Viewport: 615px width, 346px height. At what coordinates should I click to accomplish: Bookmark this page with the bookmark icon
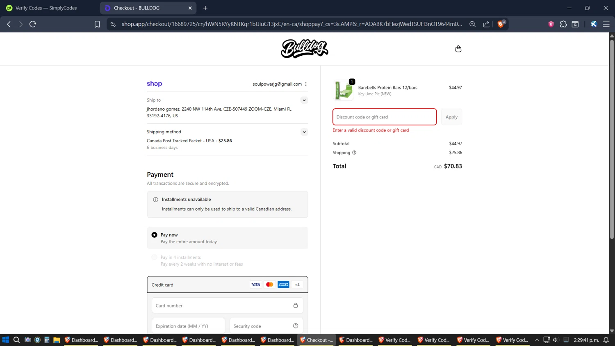(x=97, y=24)
